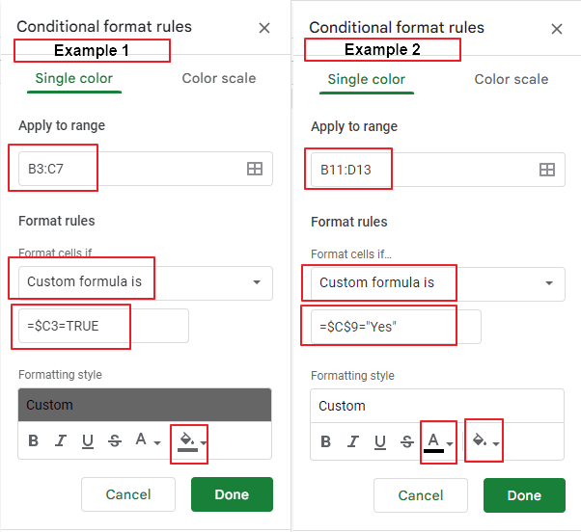Open text color dropdown arrow in Example 2
The image size is (581, 532).
450,443
